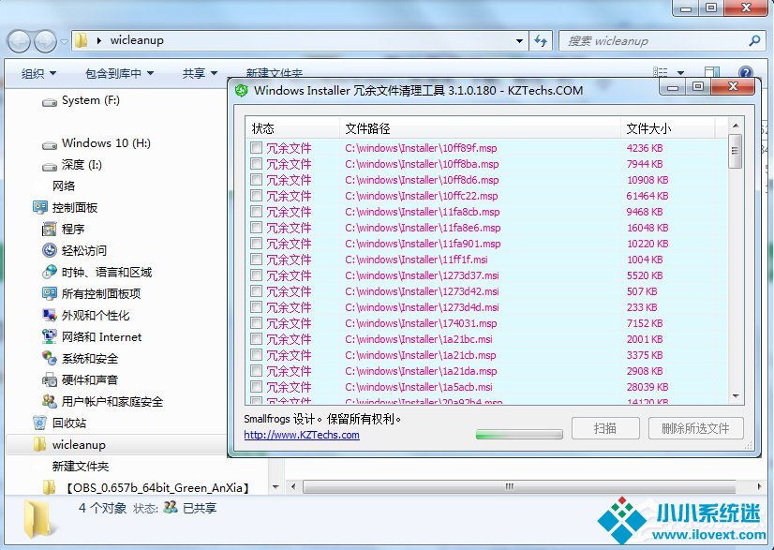Check the 174031.msp row checkbox
The width and height of the screenshot is (774, 550).
click(256, 323)
